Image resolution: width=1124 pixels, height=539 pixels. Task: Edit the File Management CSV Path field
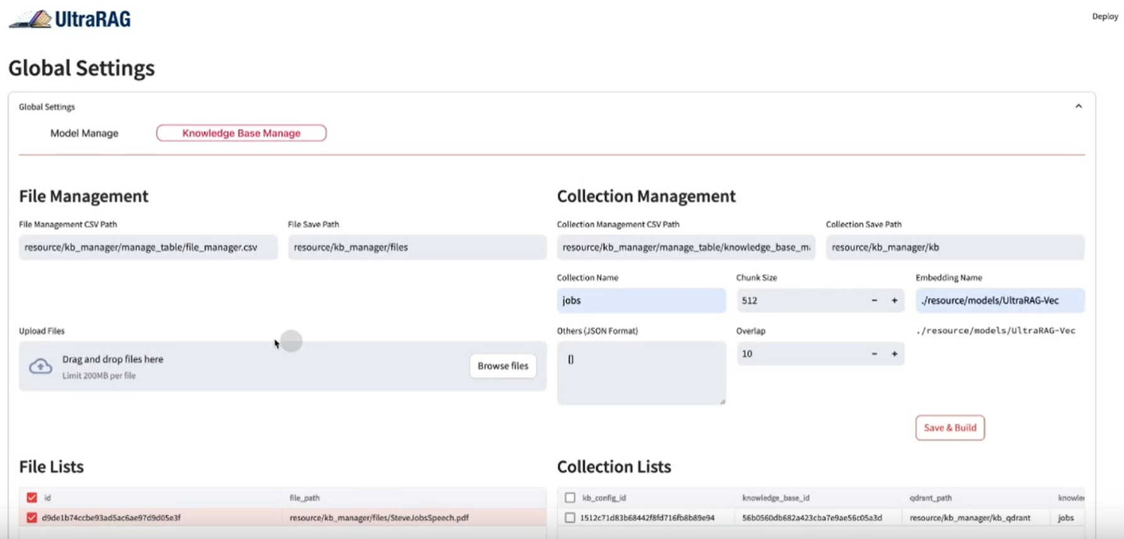(148, 247)
